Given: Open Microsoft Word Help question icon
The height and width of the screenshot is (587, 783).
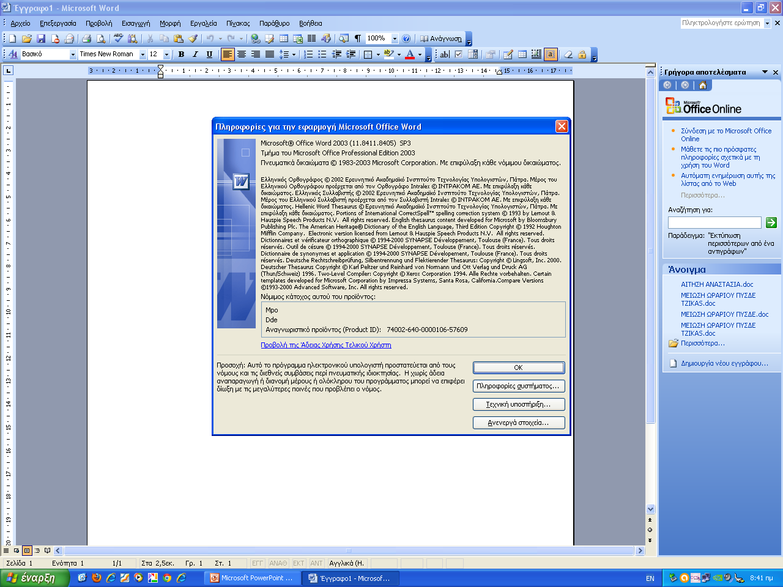Looking at the screenshot, I should (x=406, y=39).
